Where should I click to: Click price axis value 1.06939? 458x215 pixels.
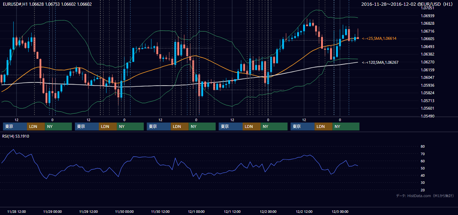pyautogui.click(x=428, y=16)
